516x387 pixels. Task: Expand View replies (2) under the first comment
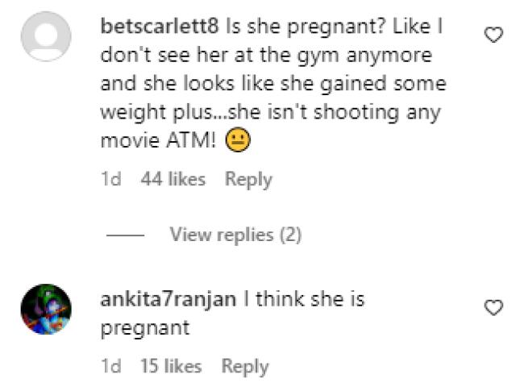coord(235,235)
